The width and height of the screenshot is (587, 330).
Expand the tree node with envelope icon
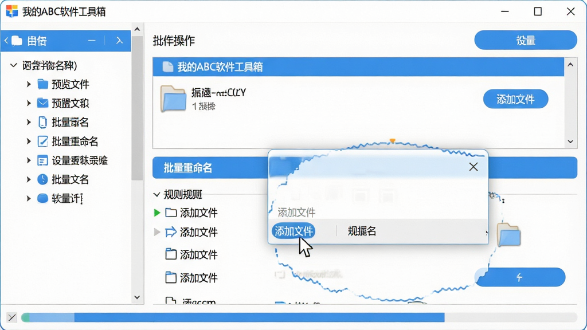(29, 103)
